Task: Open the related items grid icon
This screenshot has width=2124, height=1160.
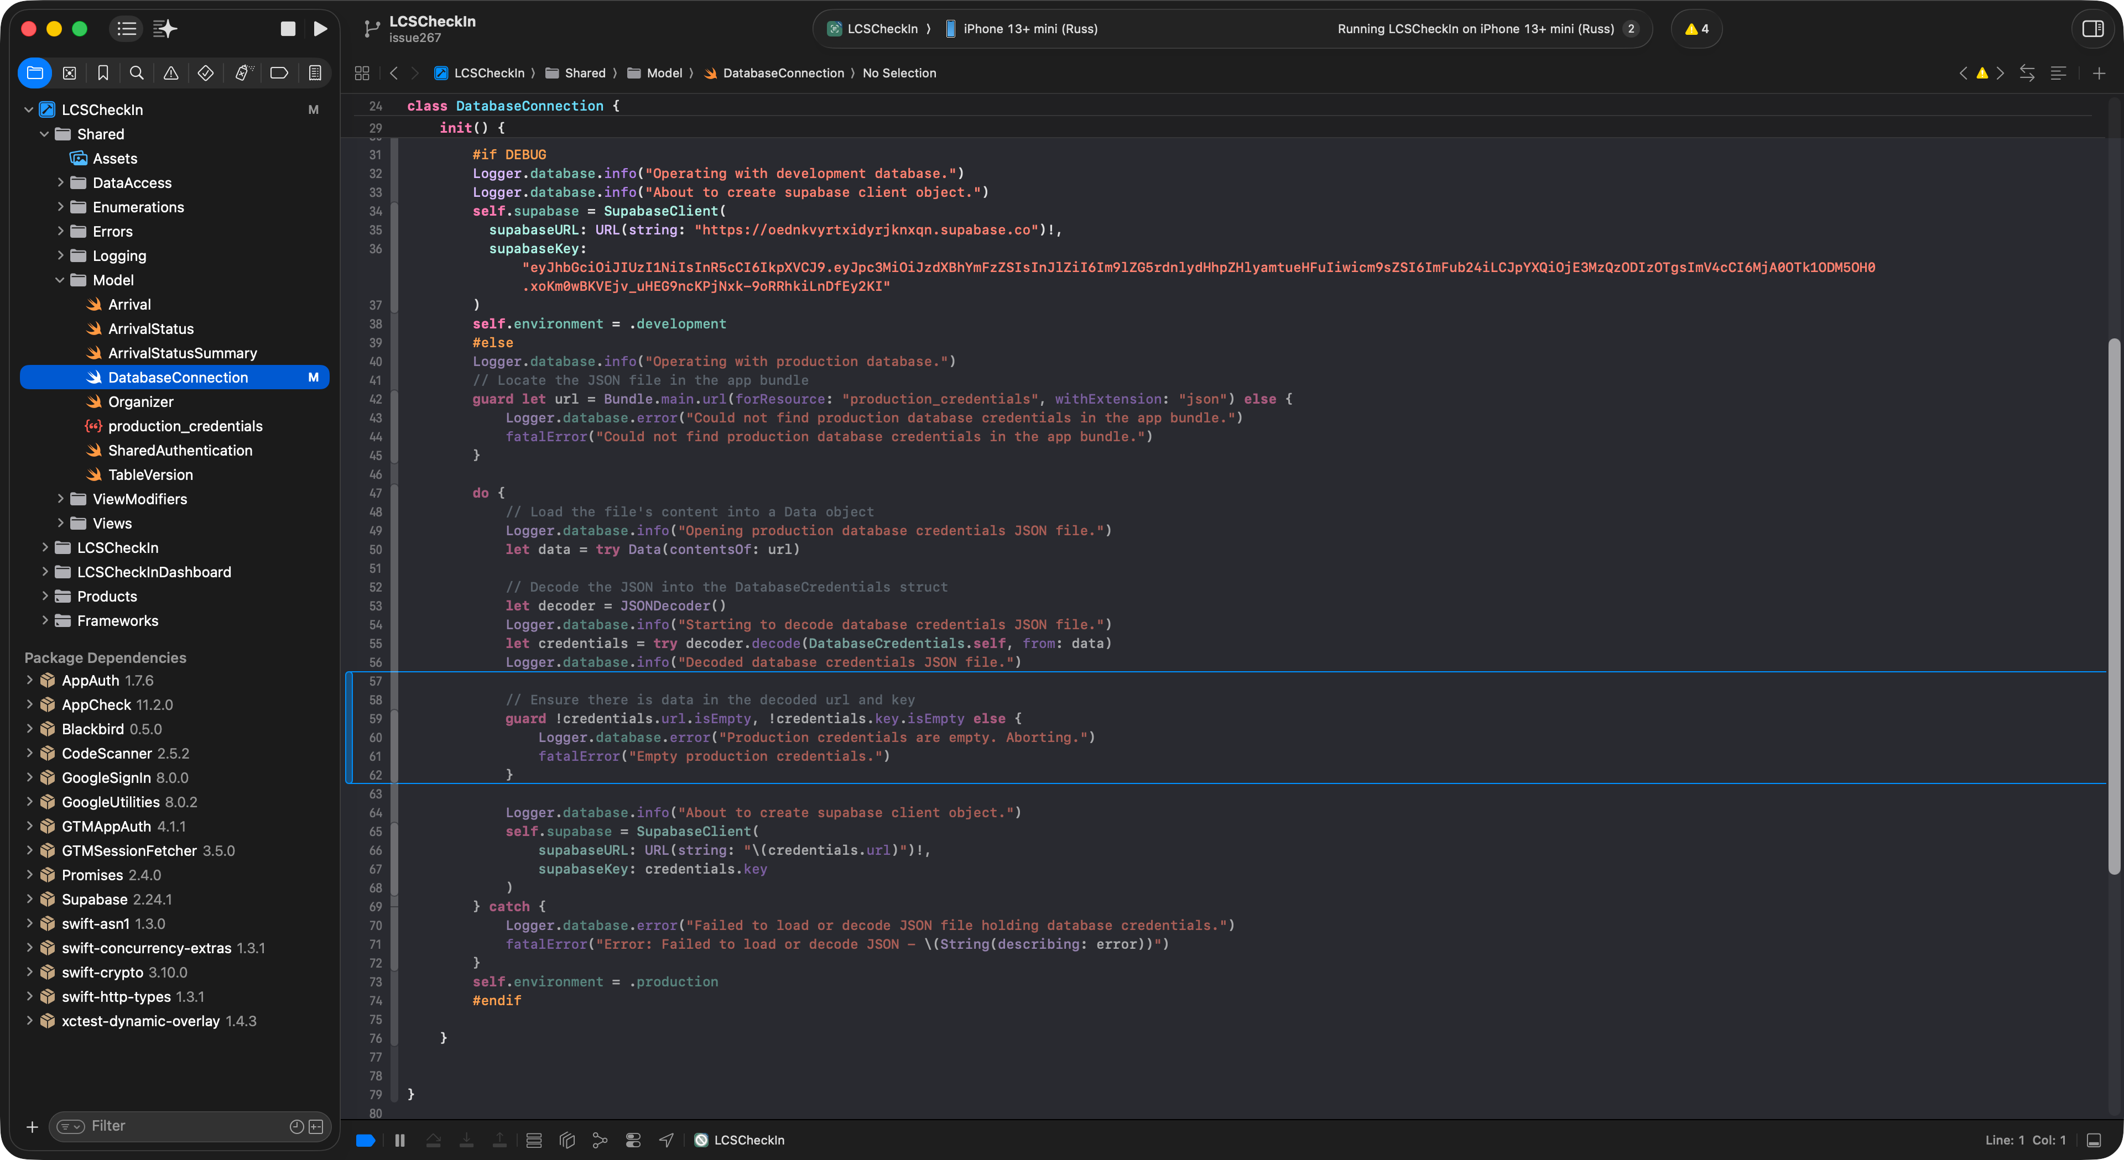Action: (361, 72)
